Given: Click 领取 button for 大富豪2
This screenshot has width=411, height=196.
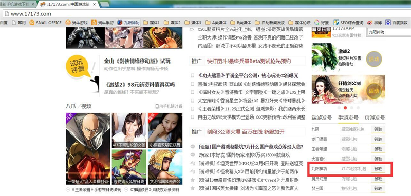Looking at the screenshot, I should tap(378, 159).
